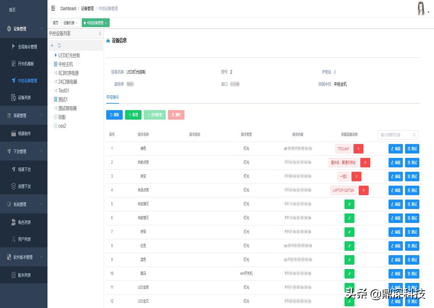The width and height of the screenshot is (434, 308).
Task: Open 首页 in the sidebar
Action: pyautogui.click(x=24, y=10)
